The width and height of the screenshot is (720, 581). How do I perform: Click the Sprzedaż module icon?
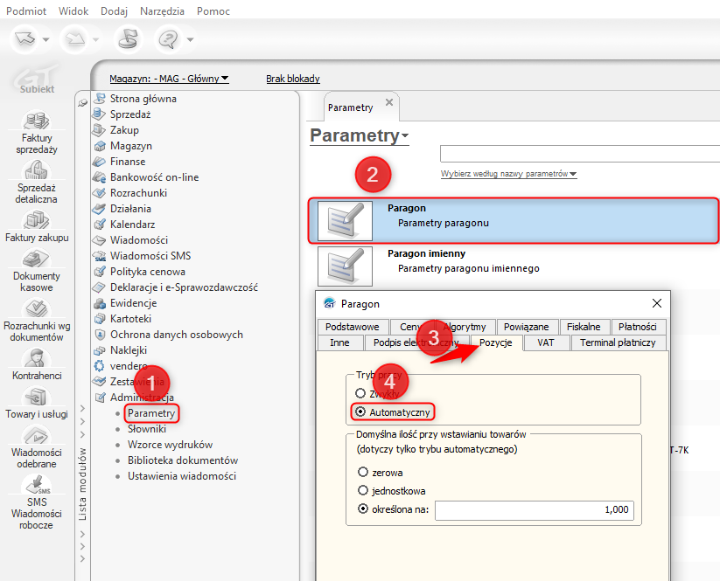click(x=99, y=114)
